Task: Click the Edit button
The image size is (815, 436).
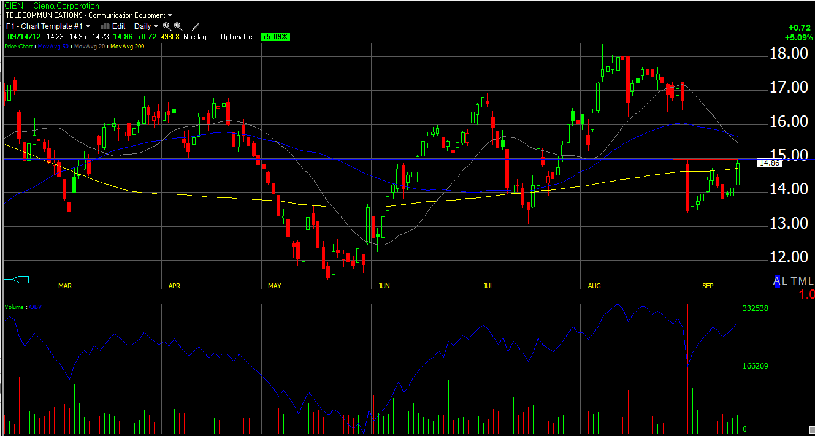Action: pos(118,26)
